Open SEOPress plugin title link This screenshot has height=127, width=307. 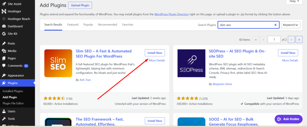tap(237, 54)
